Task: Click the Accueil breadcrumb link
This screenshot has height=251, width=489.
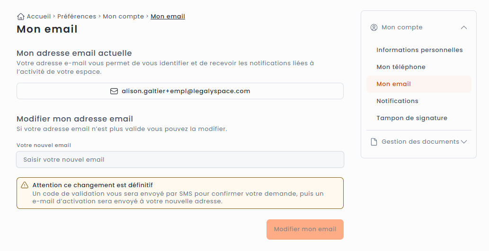Action: point(38,17)
